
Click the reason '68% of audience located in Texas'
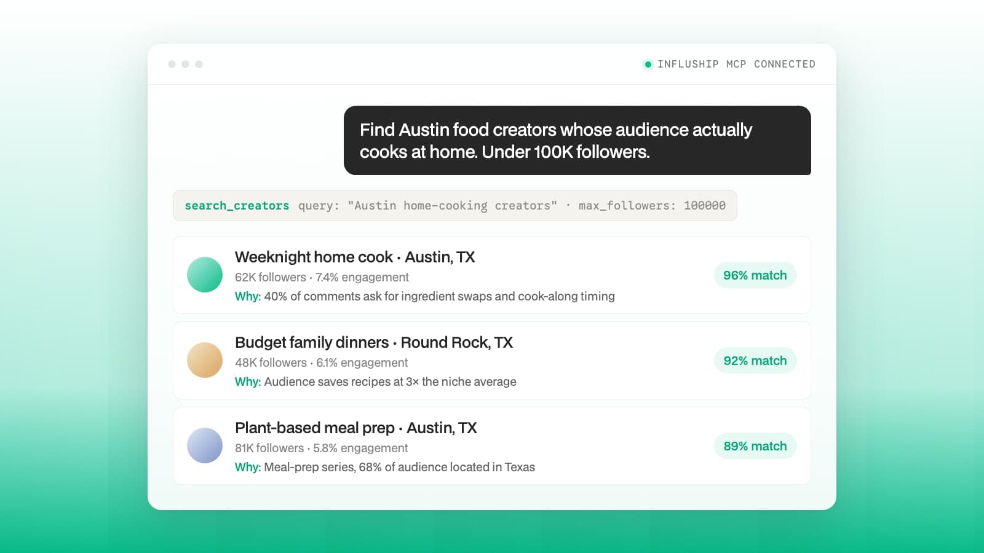tap(385, 467)
